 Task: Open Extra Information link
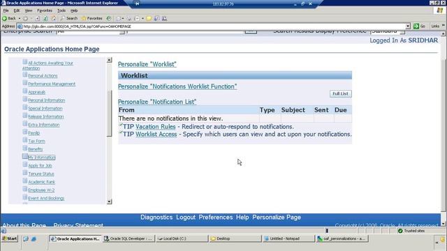pyautogui.click(x=43, y=125)
